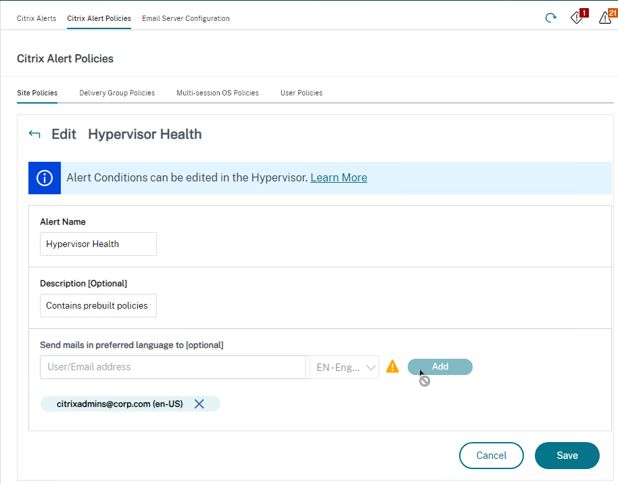618x484 pixels.
Task: Remove citrixadmins@corp.com recipient with X
Action: click(199, 404)
